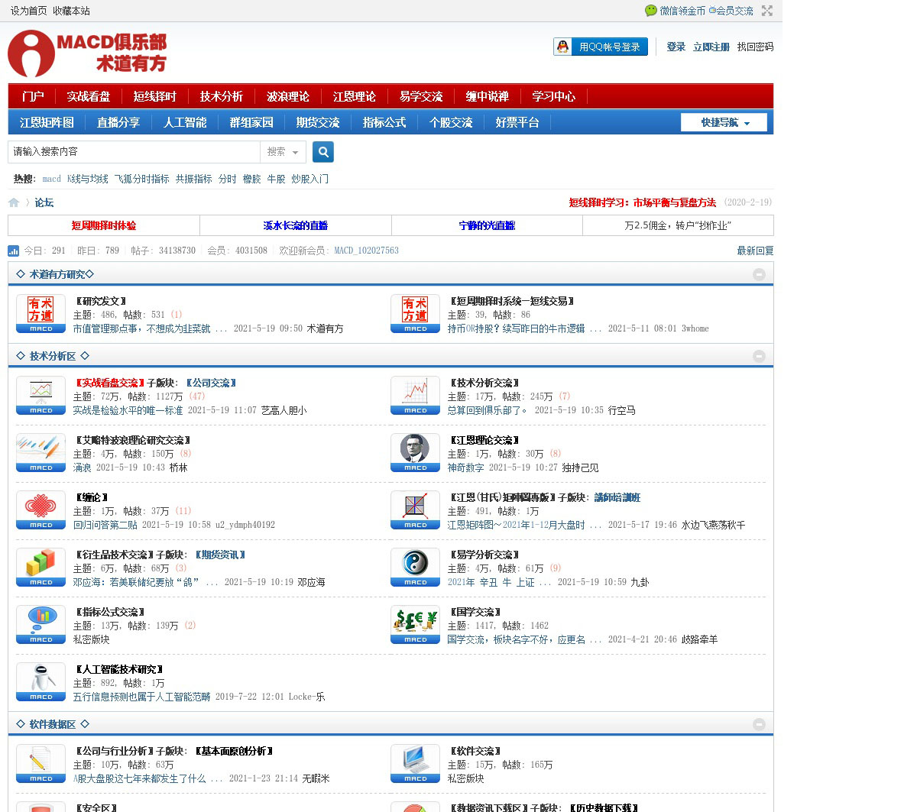
Task: Select 波浪理论 in the red menu
Action: point(287,96)
